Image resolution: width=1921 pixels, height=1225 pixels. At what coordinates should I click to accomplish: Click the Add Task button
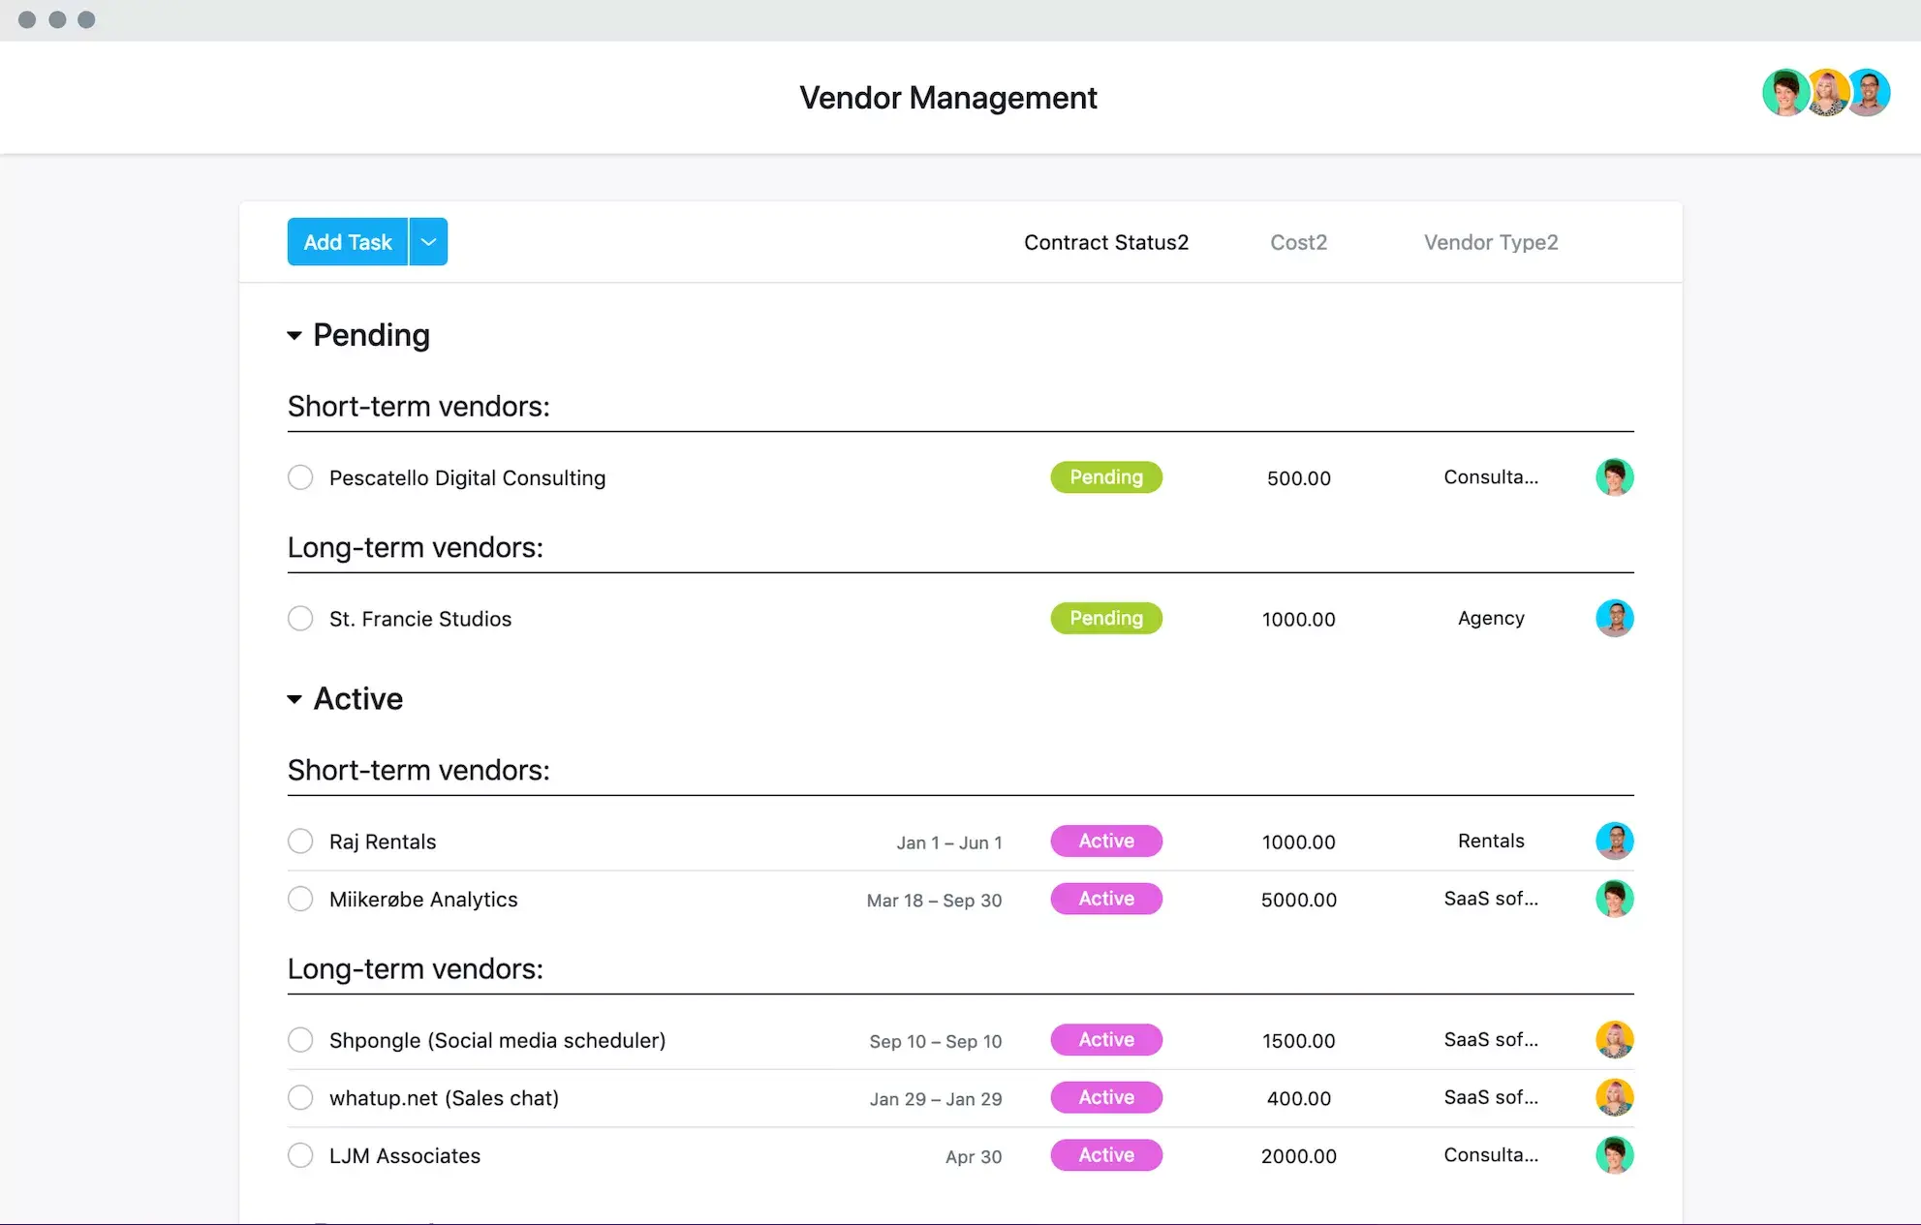pyautogui.click(x=347, y=241)
